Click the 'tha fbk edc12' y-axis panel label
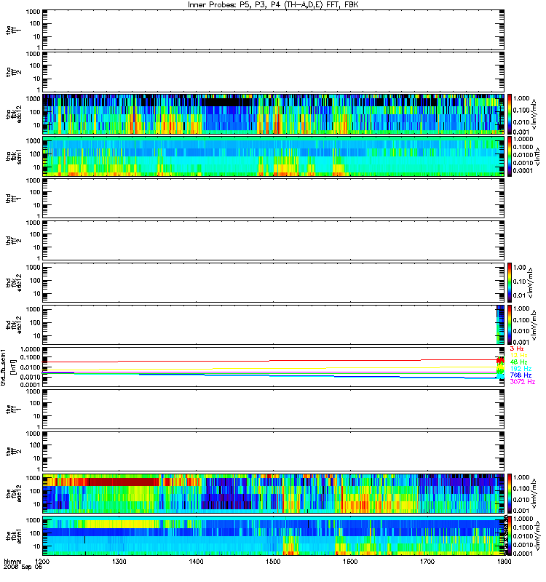 point(13,114)
